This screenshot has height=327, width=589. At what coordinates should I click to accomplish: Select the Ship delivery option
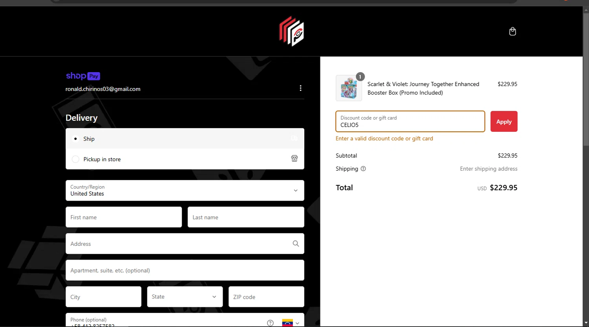pyautogui.click(x=185, y=138)
